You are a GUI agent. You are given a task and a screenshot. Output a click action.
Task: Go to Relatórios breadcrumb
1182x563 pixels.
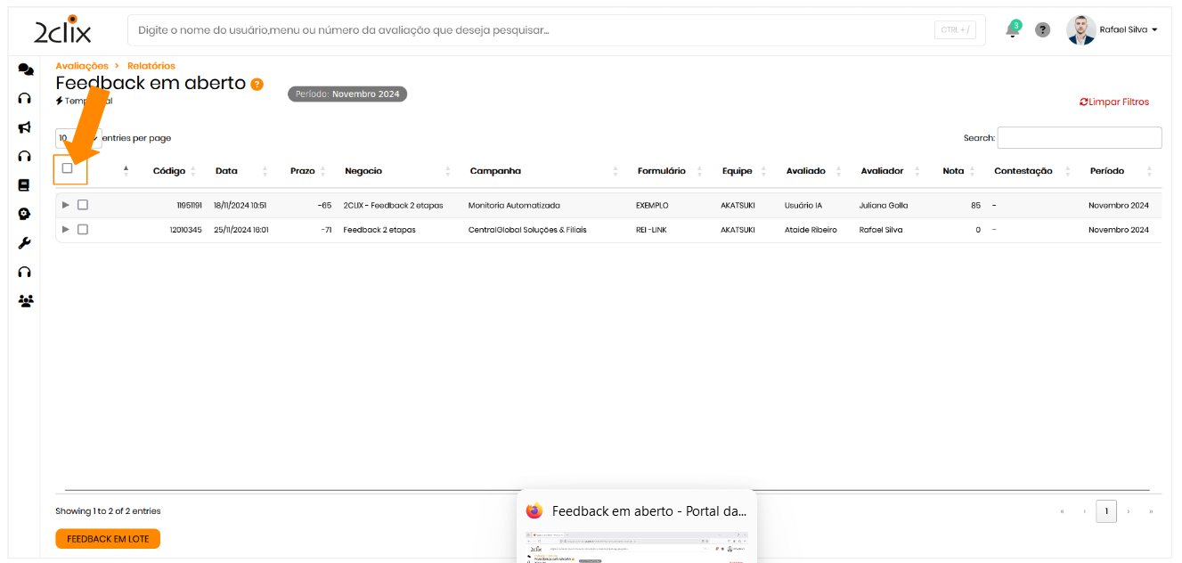pyautogui.click(x=151, y=66)
